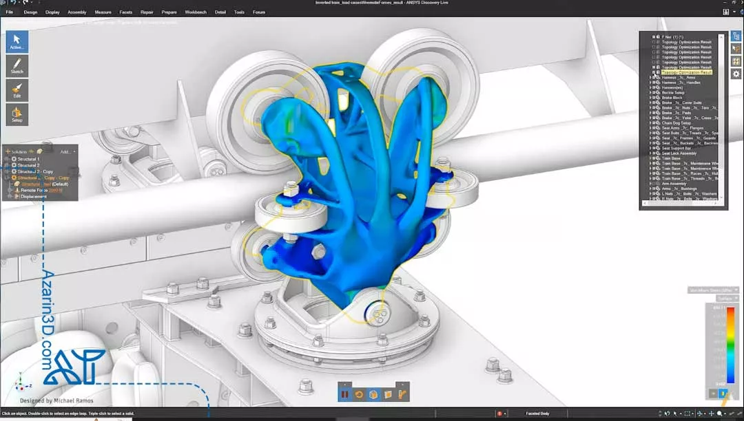Pause the simulation with the pause button
Viewport: 744px width, 421px height.
tap(345, 394)
